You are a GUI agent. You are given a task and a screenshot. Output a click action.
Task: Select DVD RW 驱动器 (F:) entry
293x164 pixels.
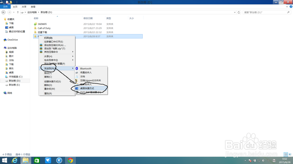(x=91, y=92)
